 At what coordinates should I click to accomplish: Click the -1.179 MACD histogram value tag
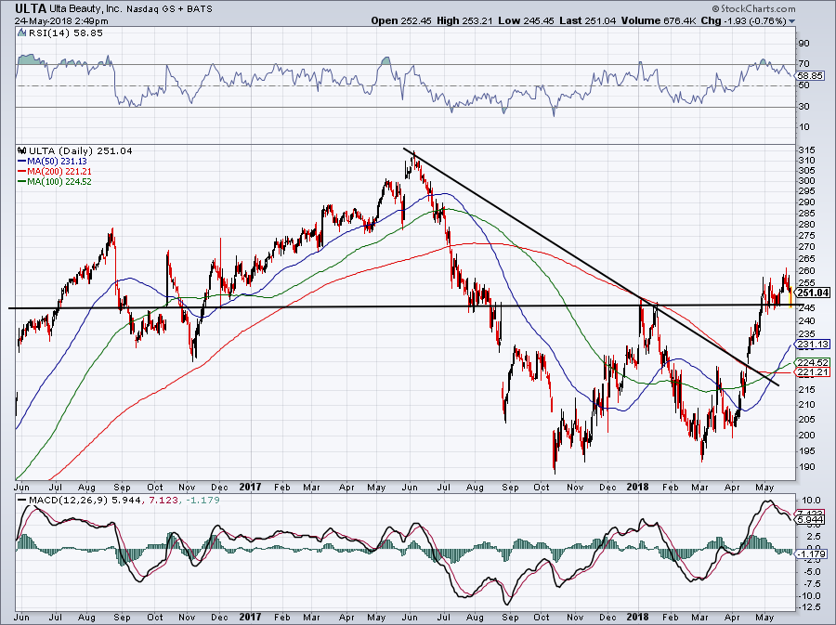pyautogui.click(x=812, y=554)
